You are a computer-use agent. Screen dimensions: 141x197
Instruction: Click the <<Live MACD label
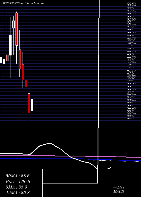pos(119,190)
